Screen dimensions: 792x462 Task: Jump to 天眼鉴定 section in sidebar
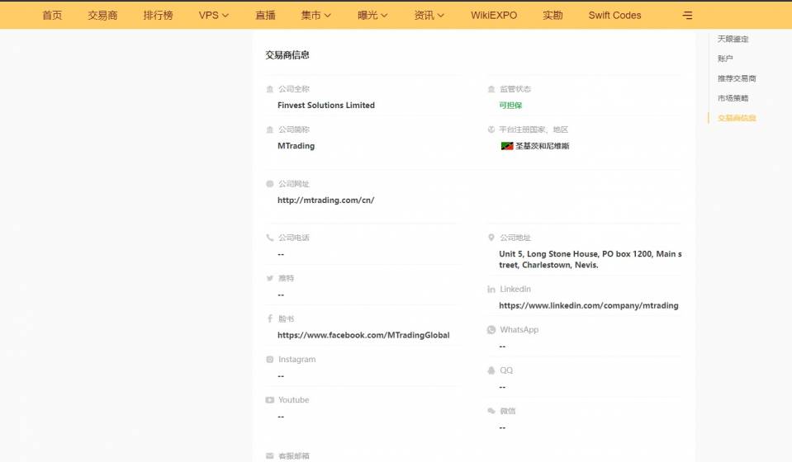pyautogui.click(x=733, y=39)
